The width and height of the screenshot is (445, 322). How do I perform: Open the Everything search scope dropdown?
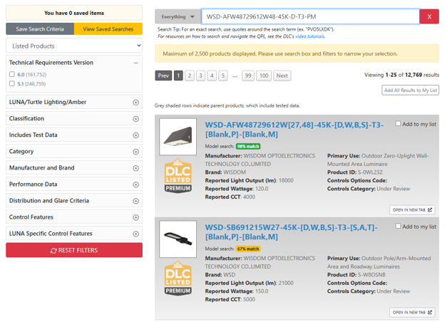coord(178,16)
